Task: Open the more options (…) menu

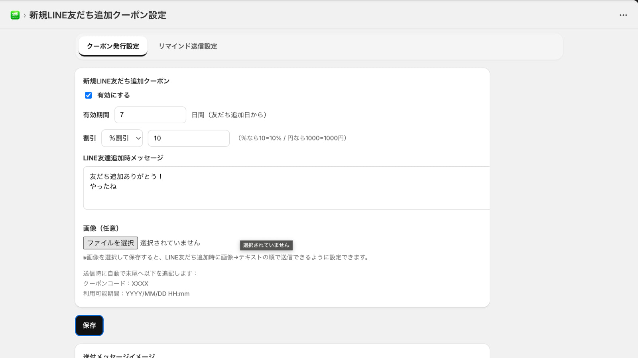Action: 622,15
